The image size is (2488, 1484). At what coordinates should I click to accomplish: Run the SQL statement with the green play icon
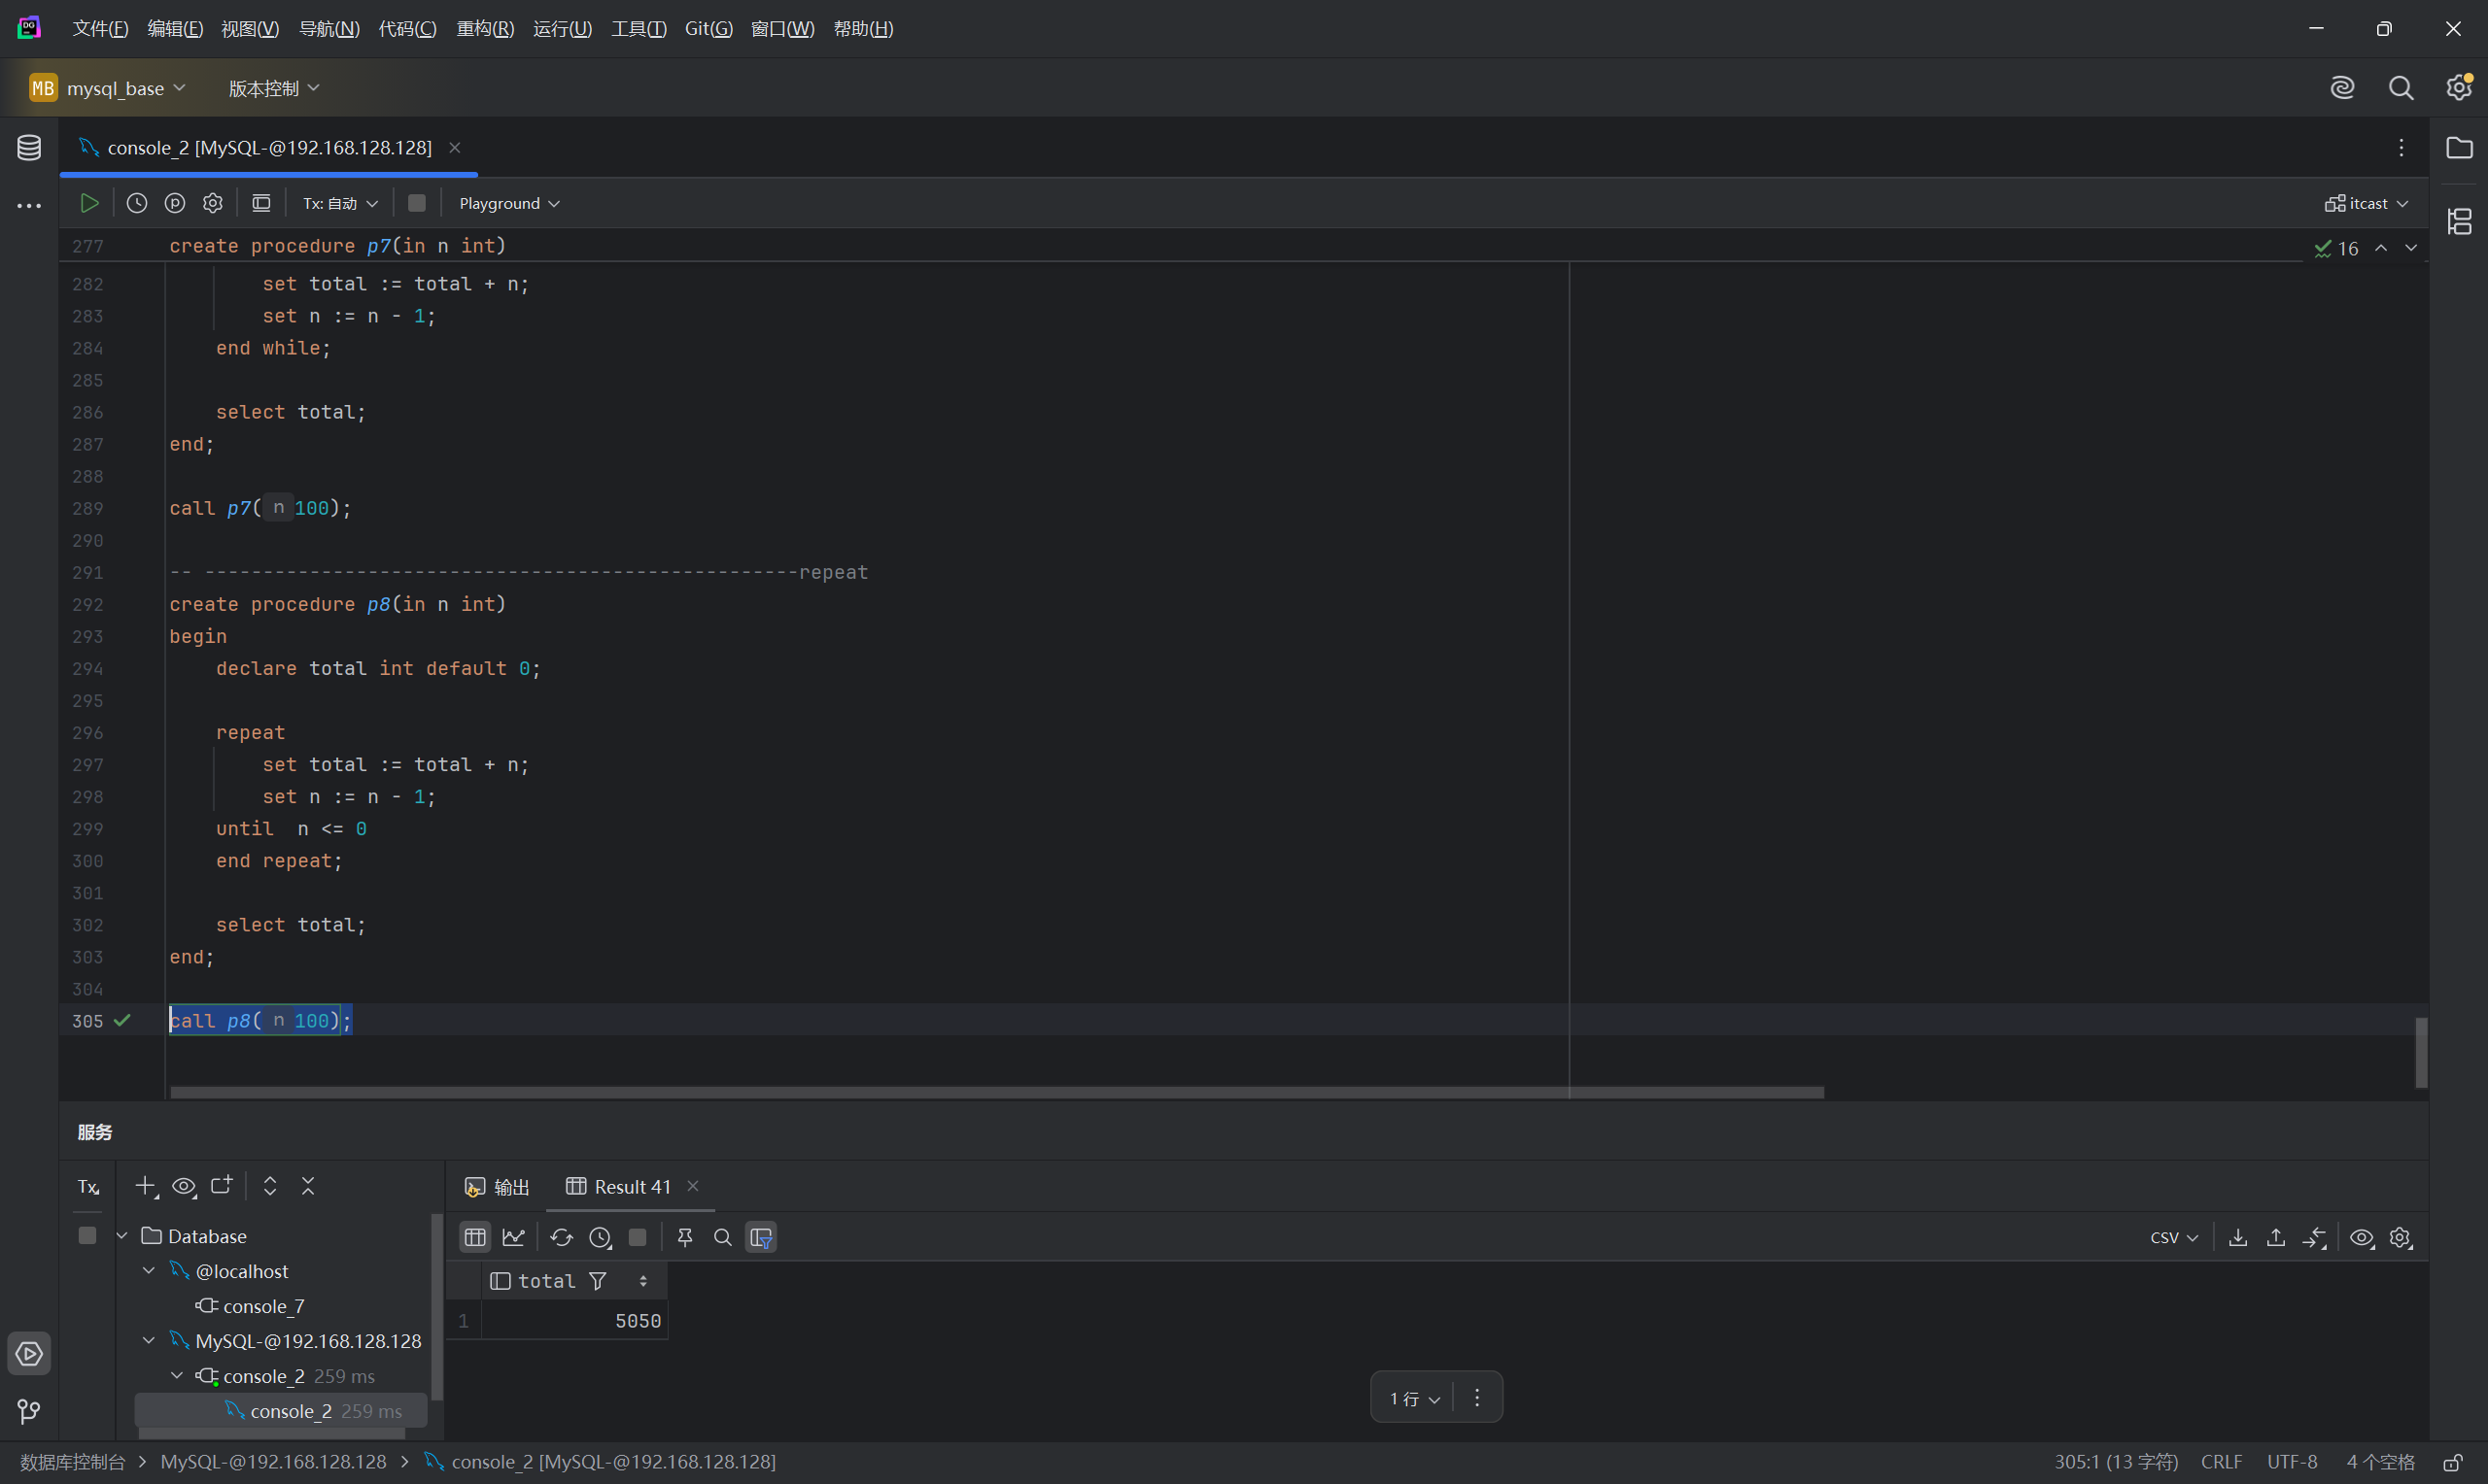pyautogui.click(x=89, y=203)
